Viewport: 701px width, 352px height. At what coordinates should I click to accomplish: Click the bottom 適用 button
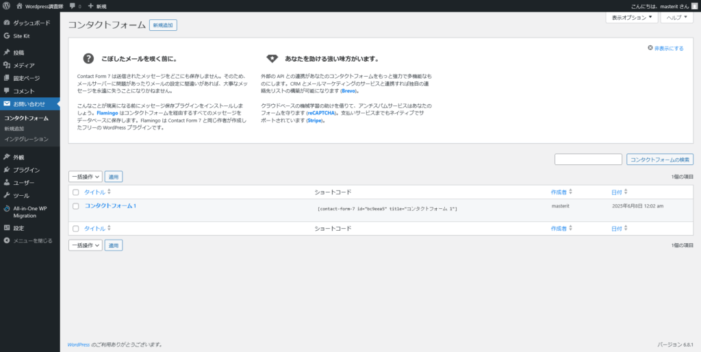click(x=114, y=245)
